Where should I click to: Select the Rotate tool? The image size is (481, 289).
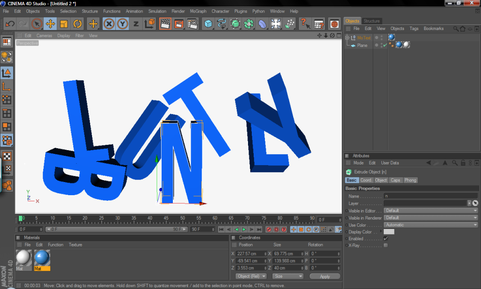click(x=78, y=23)
